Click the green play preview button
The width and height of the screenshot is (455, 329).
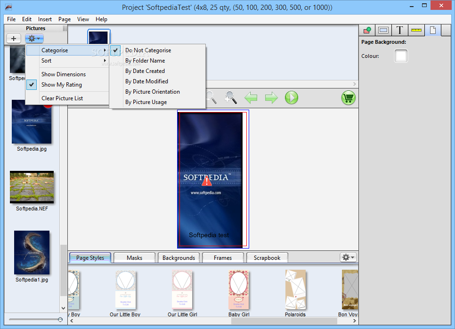pyautogui.click(x=292, y=98)
